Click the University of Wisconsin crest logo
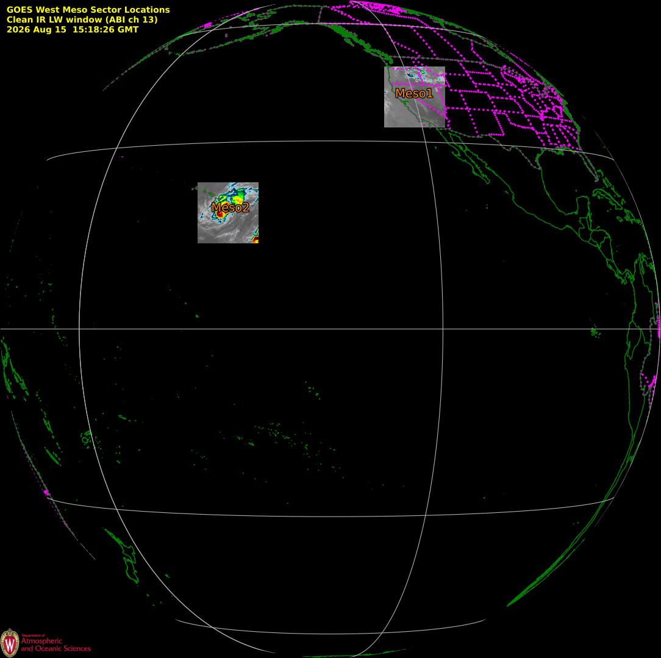Screen dimensions: 661x658 [10, 643]
